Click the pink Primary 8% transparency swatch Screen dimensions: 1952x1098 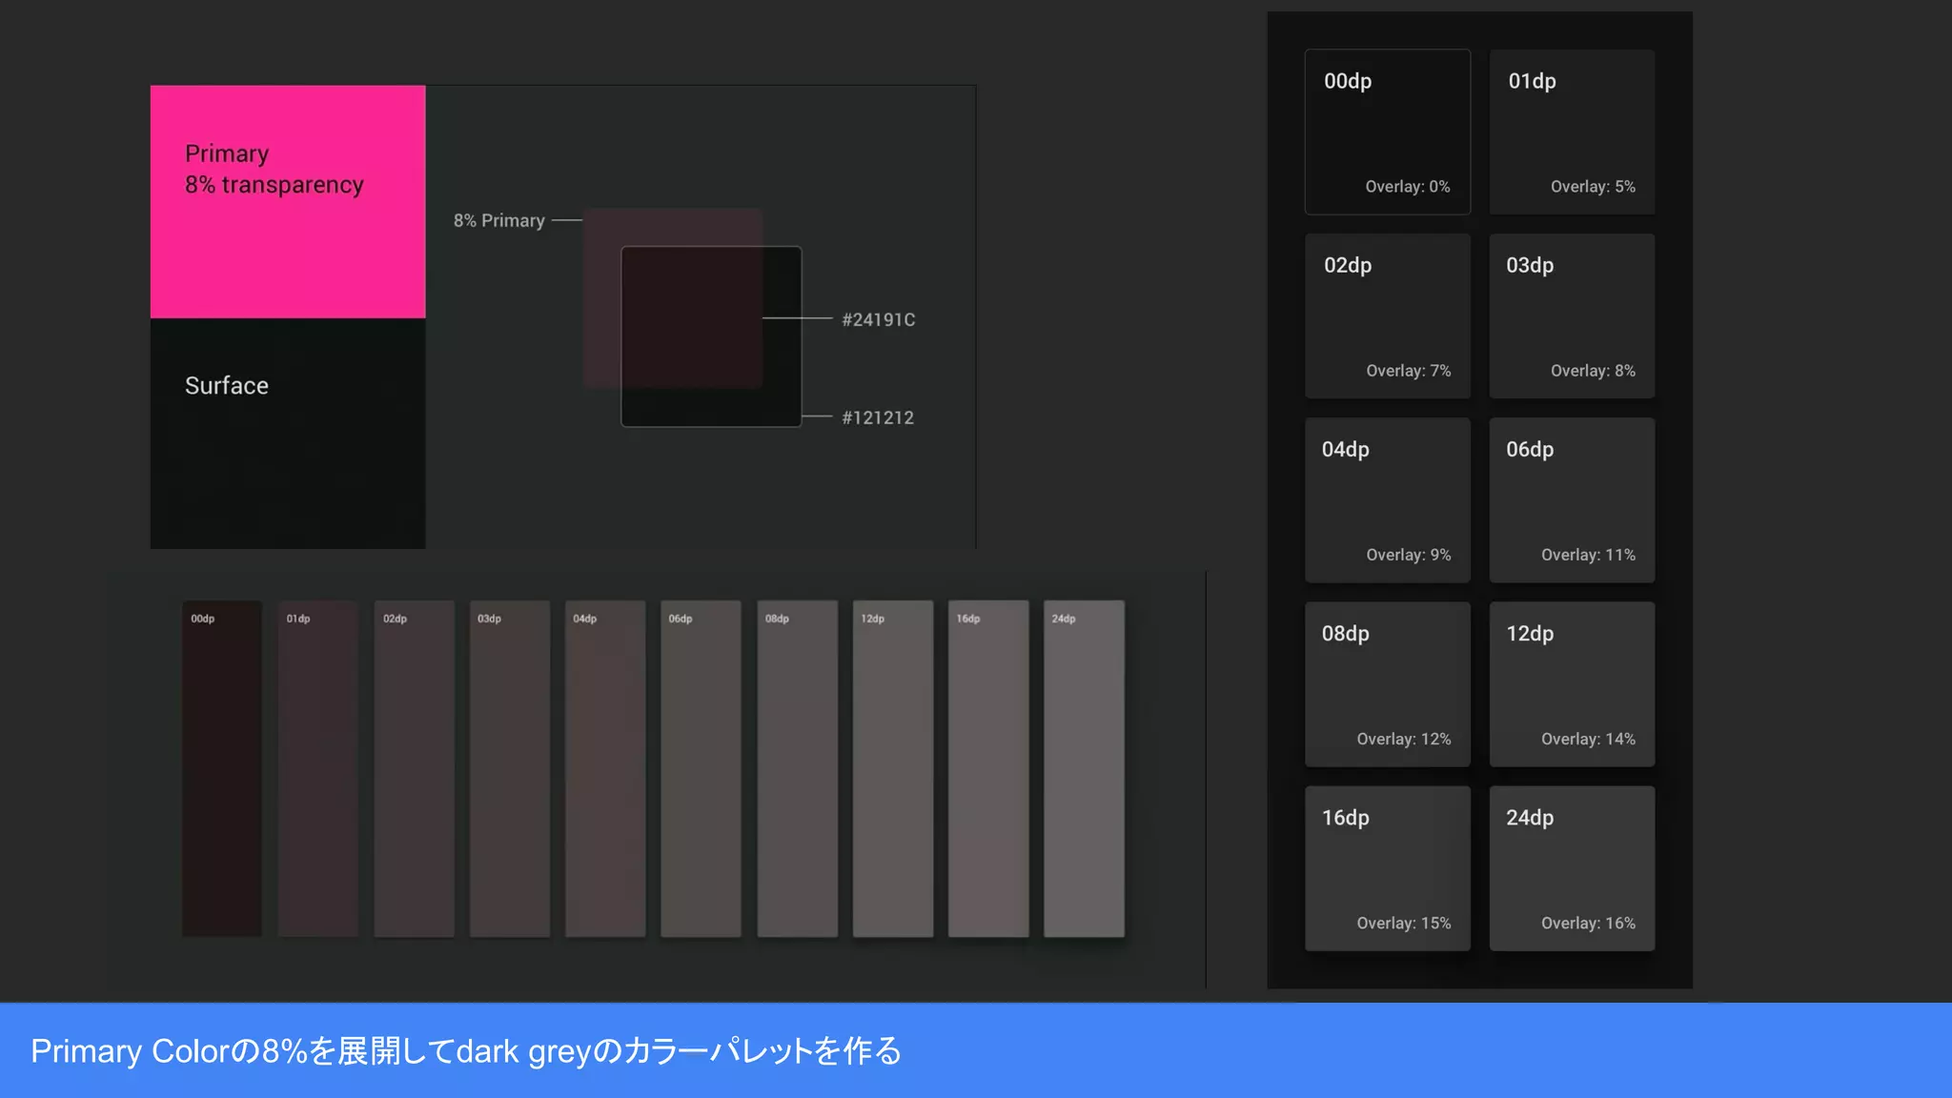point(288,201)
